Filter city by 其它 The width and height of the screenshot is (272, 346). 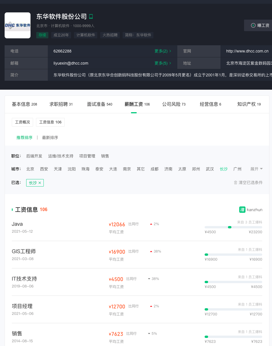pyautogui.click(x=141, y=169)
